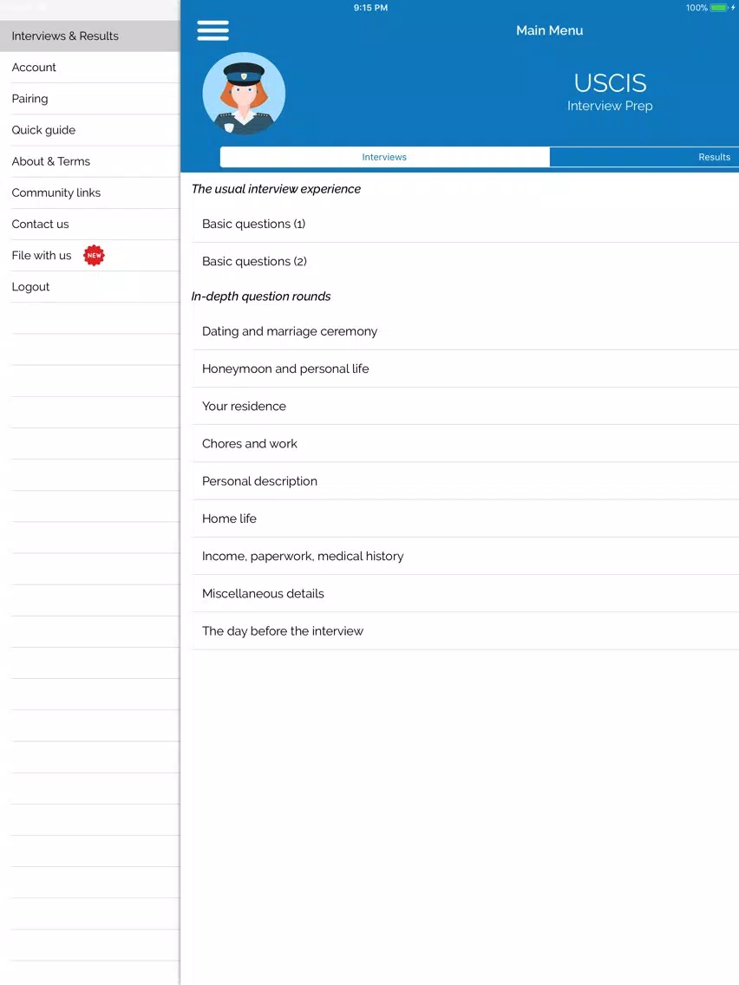The height and width of the screenshot is (985, 739).
Task: Open Chores and work round
Action: [x=465, y=443]
